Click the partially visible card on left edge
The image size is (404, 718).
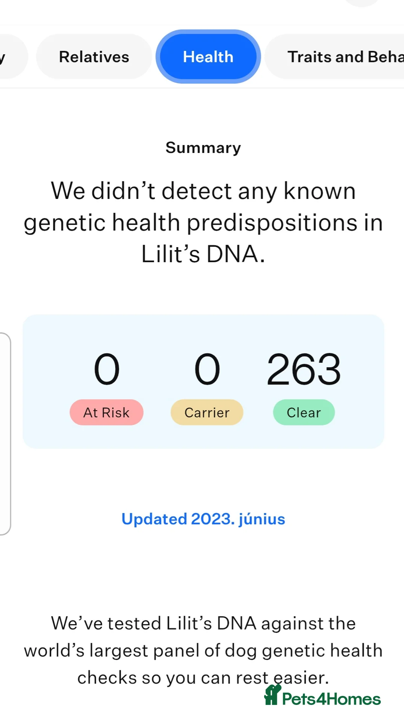tap(5, 434)
